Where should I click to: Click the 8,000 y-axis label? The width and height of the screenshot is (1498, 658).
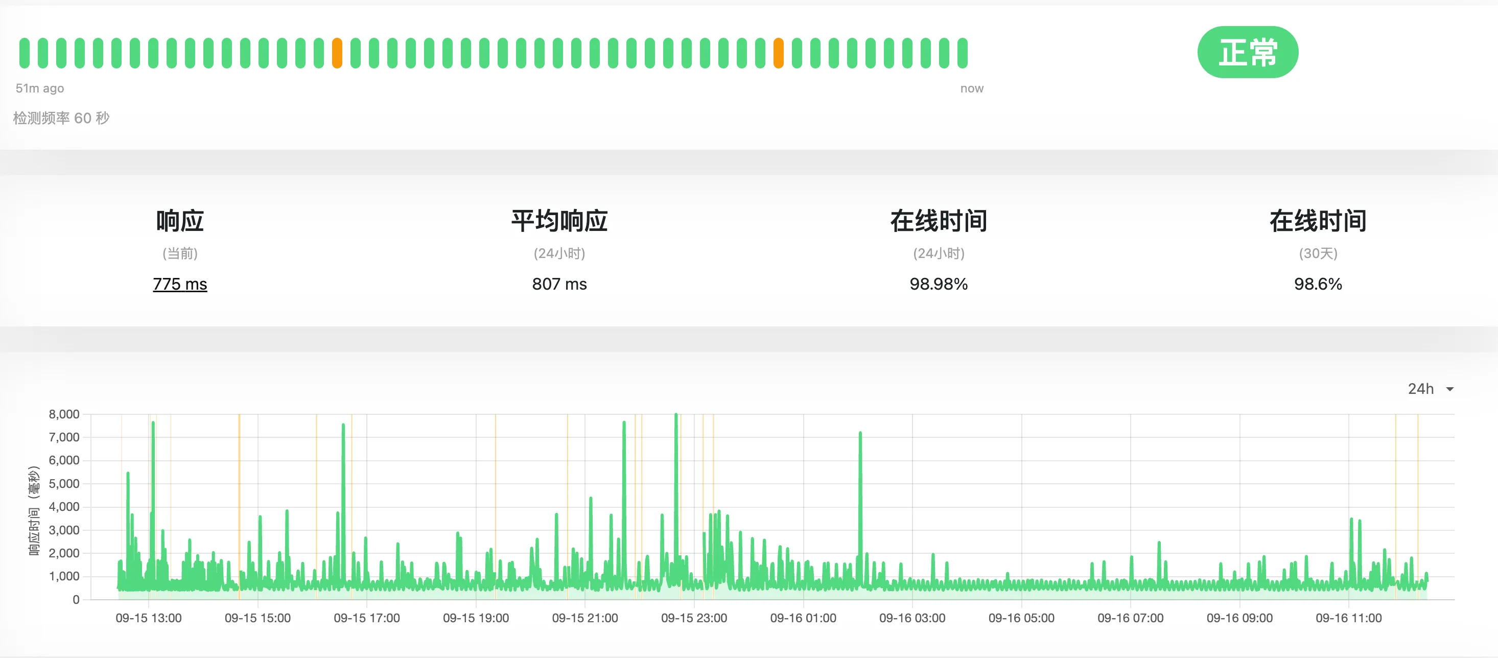point(64,414)
